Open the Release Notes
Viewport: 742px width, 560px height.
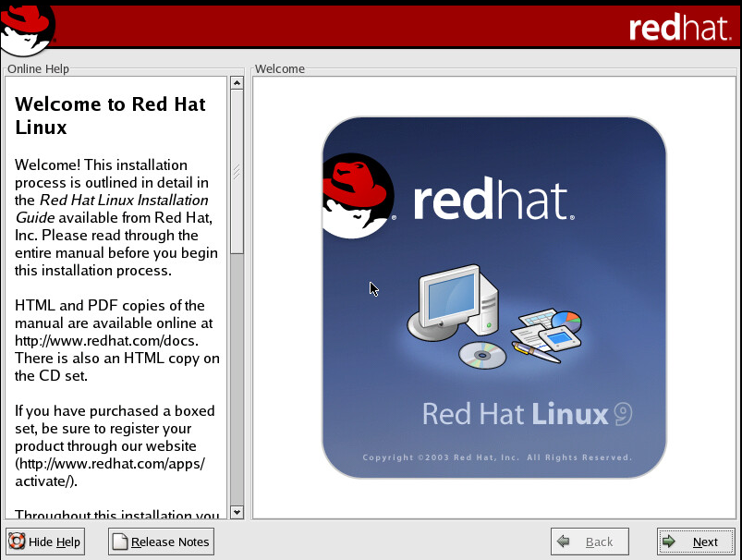162,542
